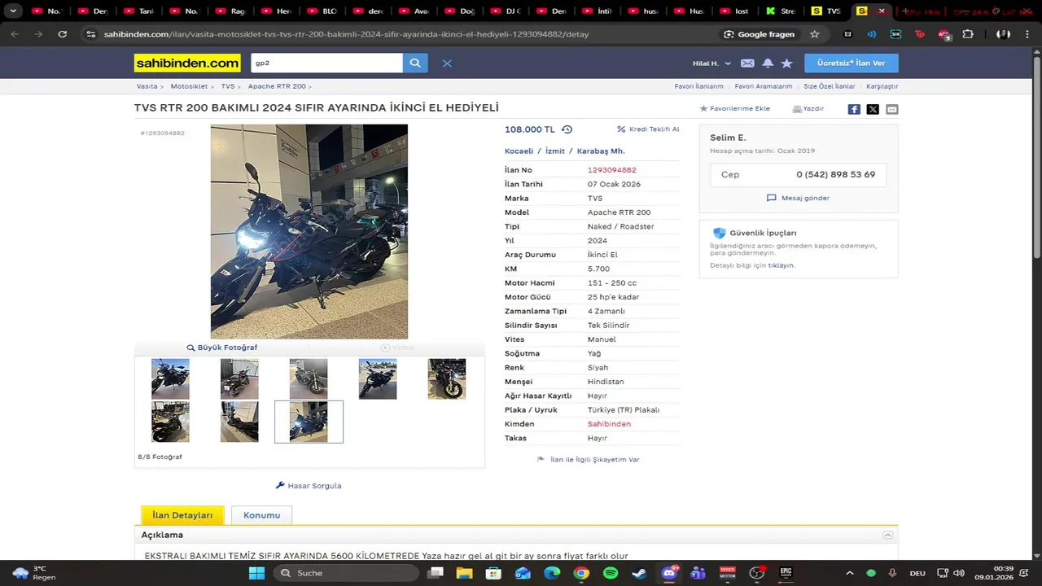Image resolution: width=1042 pixels, height=586 pixels.
Task: Open the Chrome profile avatar
Action: pyautogui.click(x=1004, y=34)
